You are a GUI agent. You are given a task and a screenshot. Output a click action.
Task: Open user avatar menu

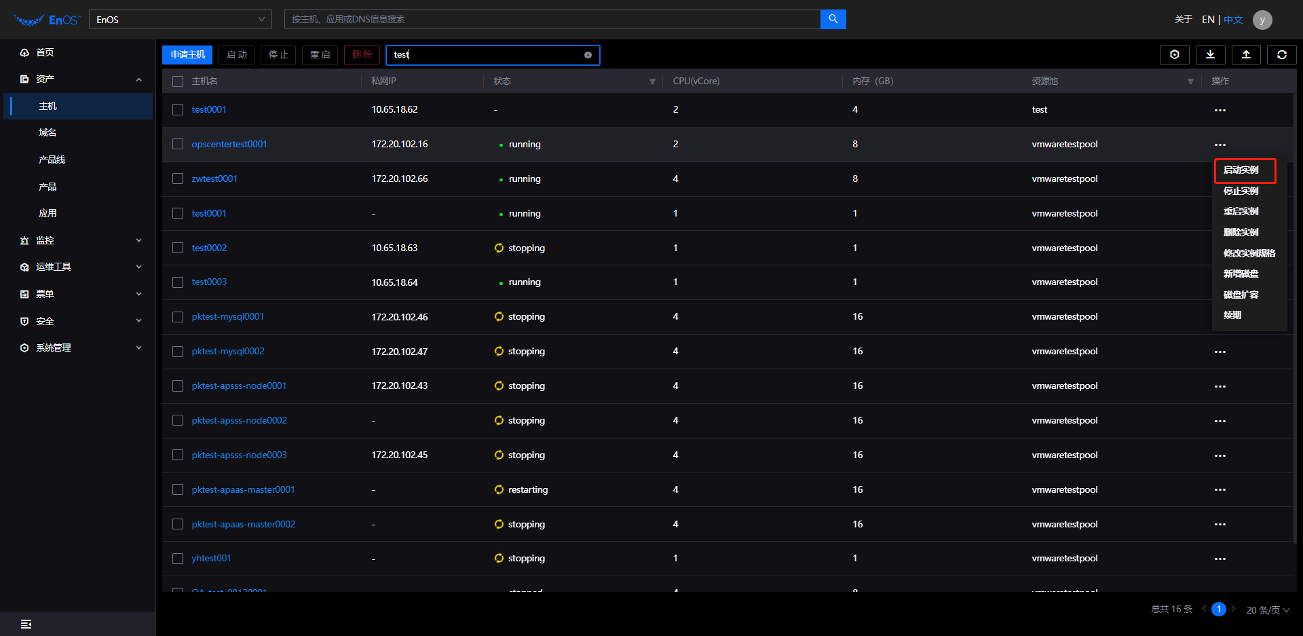point(1262,20)
